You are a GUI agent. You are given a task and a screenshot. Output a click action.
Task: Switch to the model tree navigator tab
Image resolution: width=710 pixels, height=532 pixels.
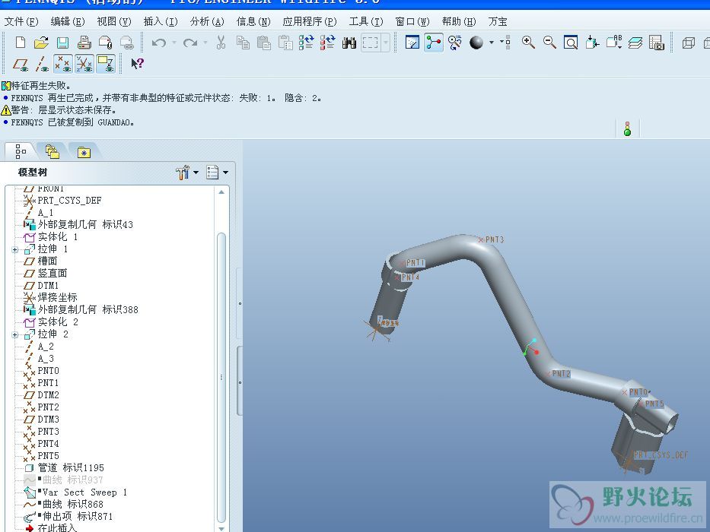point(21,151)
